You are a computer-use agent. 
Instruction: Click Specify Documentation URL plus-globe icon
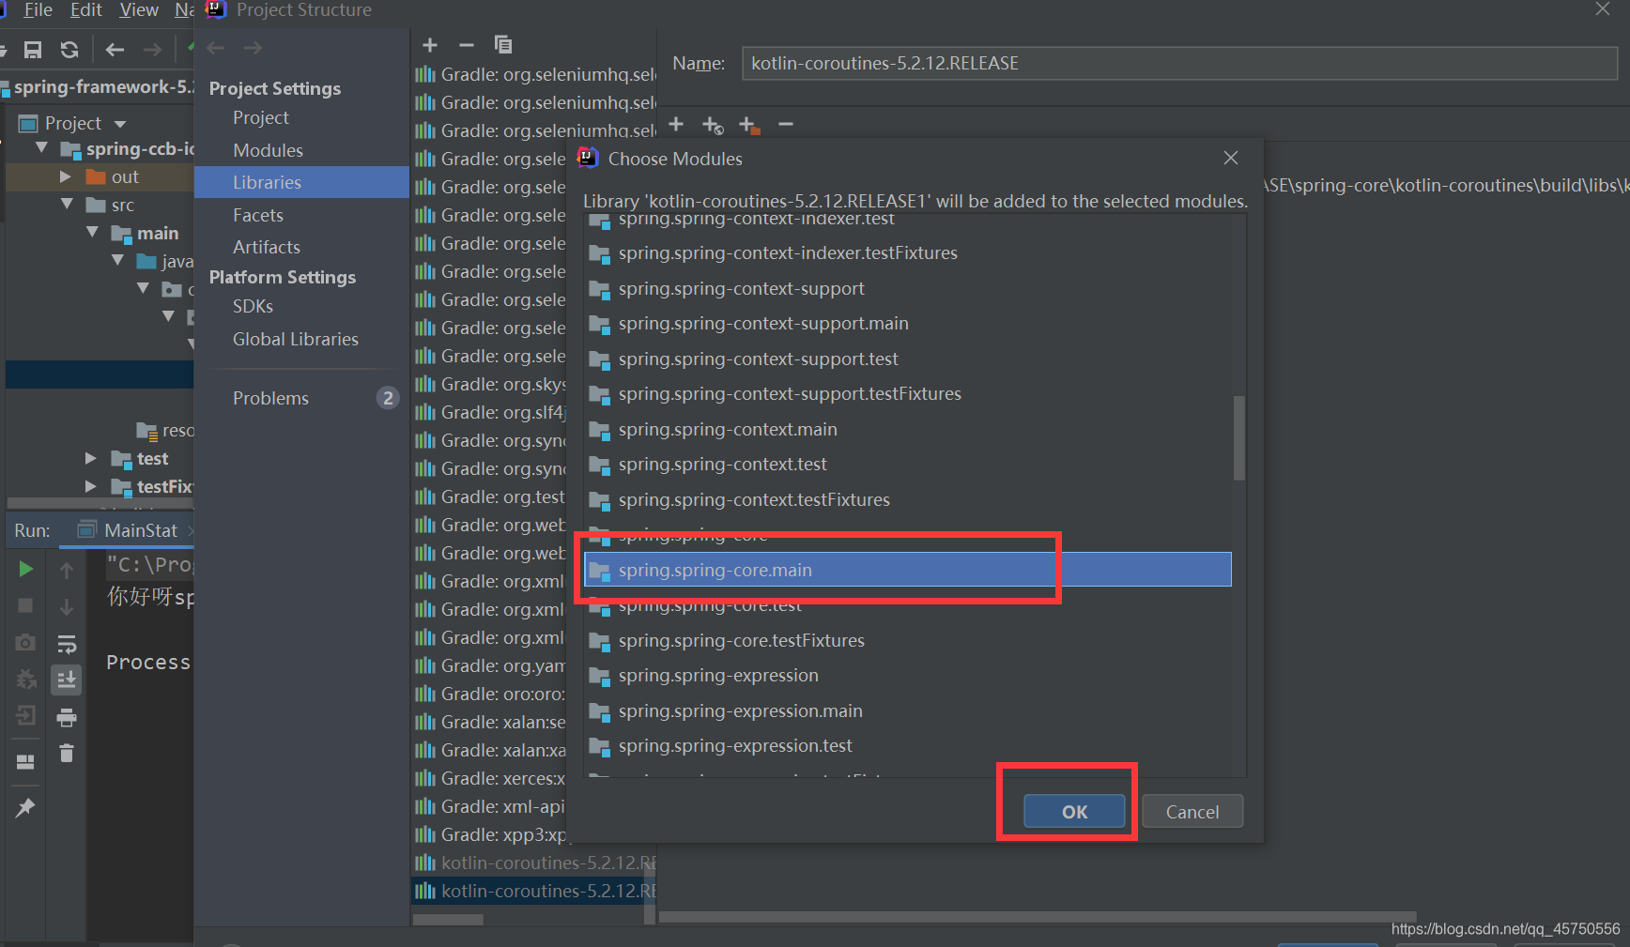click(x=713, y=125)
